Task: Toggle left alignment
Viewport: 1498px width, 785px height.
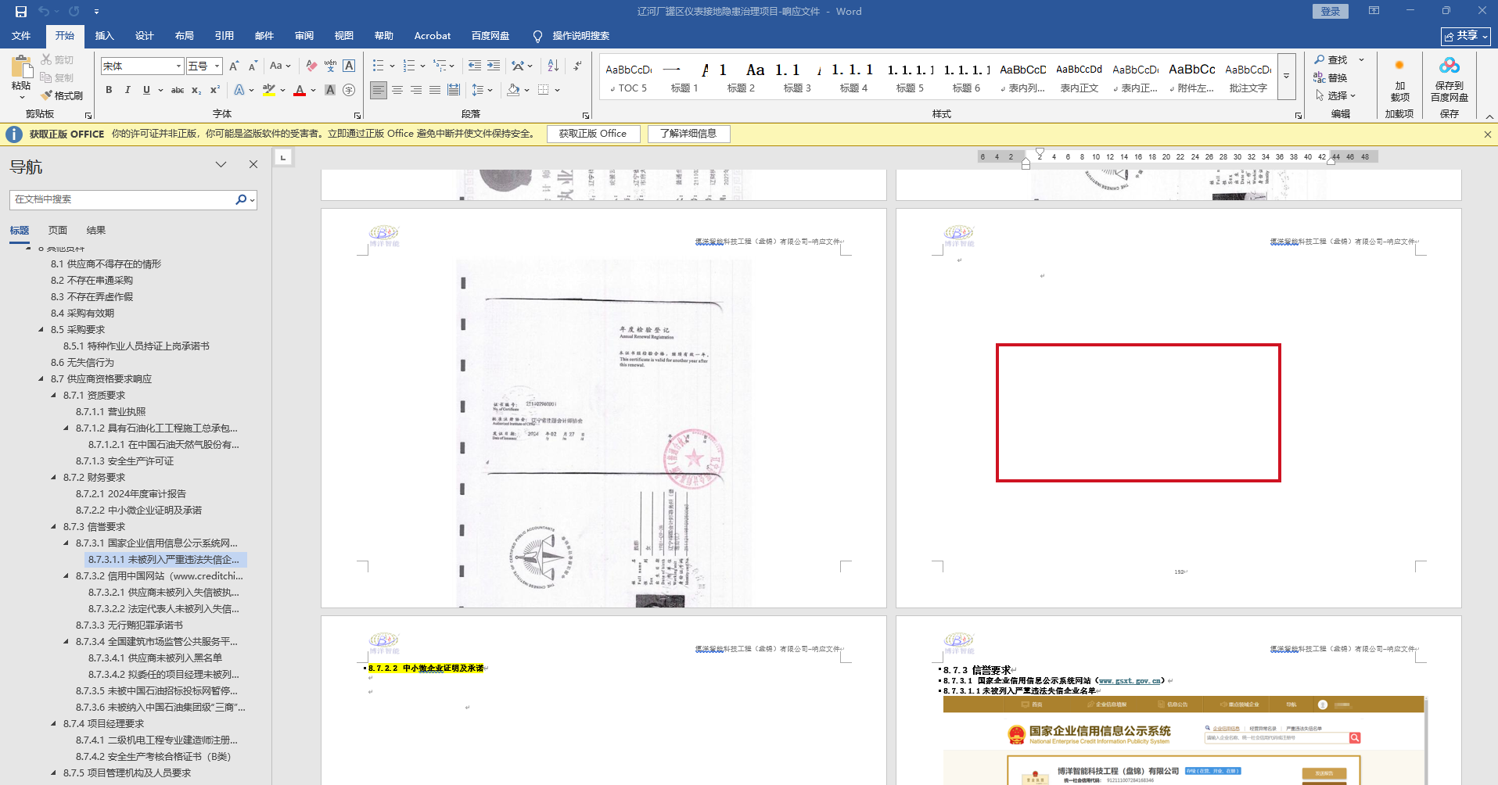Action: pyautogui.click(x=379, y=90)
